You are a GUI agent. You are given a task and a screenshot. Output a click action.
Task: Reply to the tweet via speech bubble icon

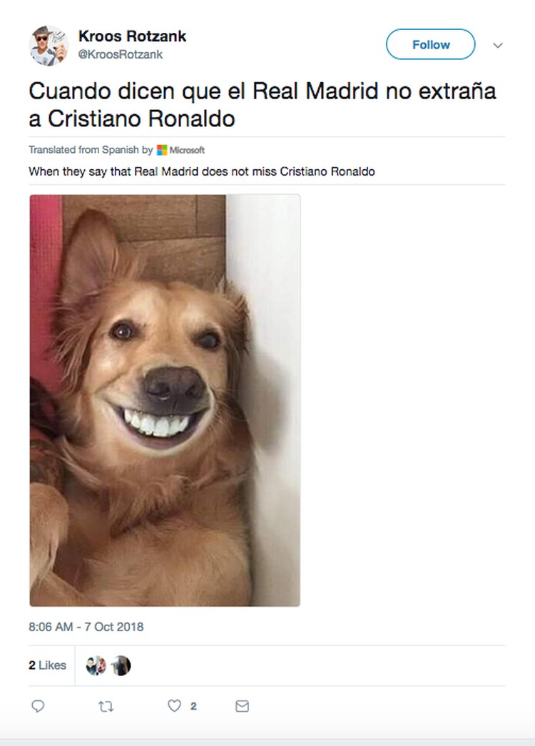tap(38, 706)
